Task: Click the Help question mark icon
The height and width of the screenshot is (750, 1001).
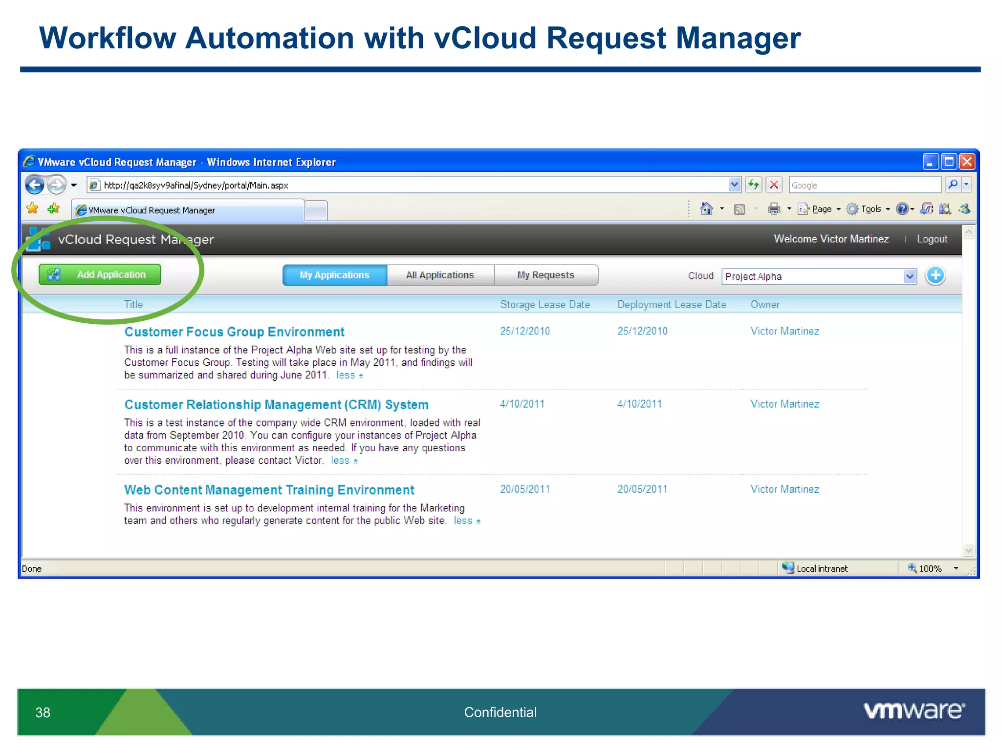Action: point(902,209)
